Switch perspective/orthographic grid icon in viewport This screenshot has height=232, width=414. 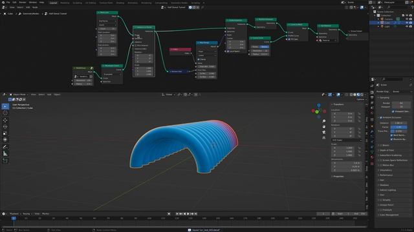(324, 137)
